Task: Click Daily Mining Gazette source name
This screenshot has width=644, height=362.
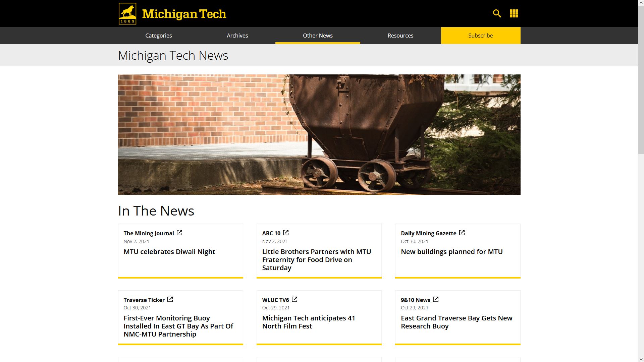Action: pos(429,233)
